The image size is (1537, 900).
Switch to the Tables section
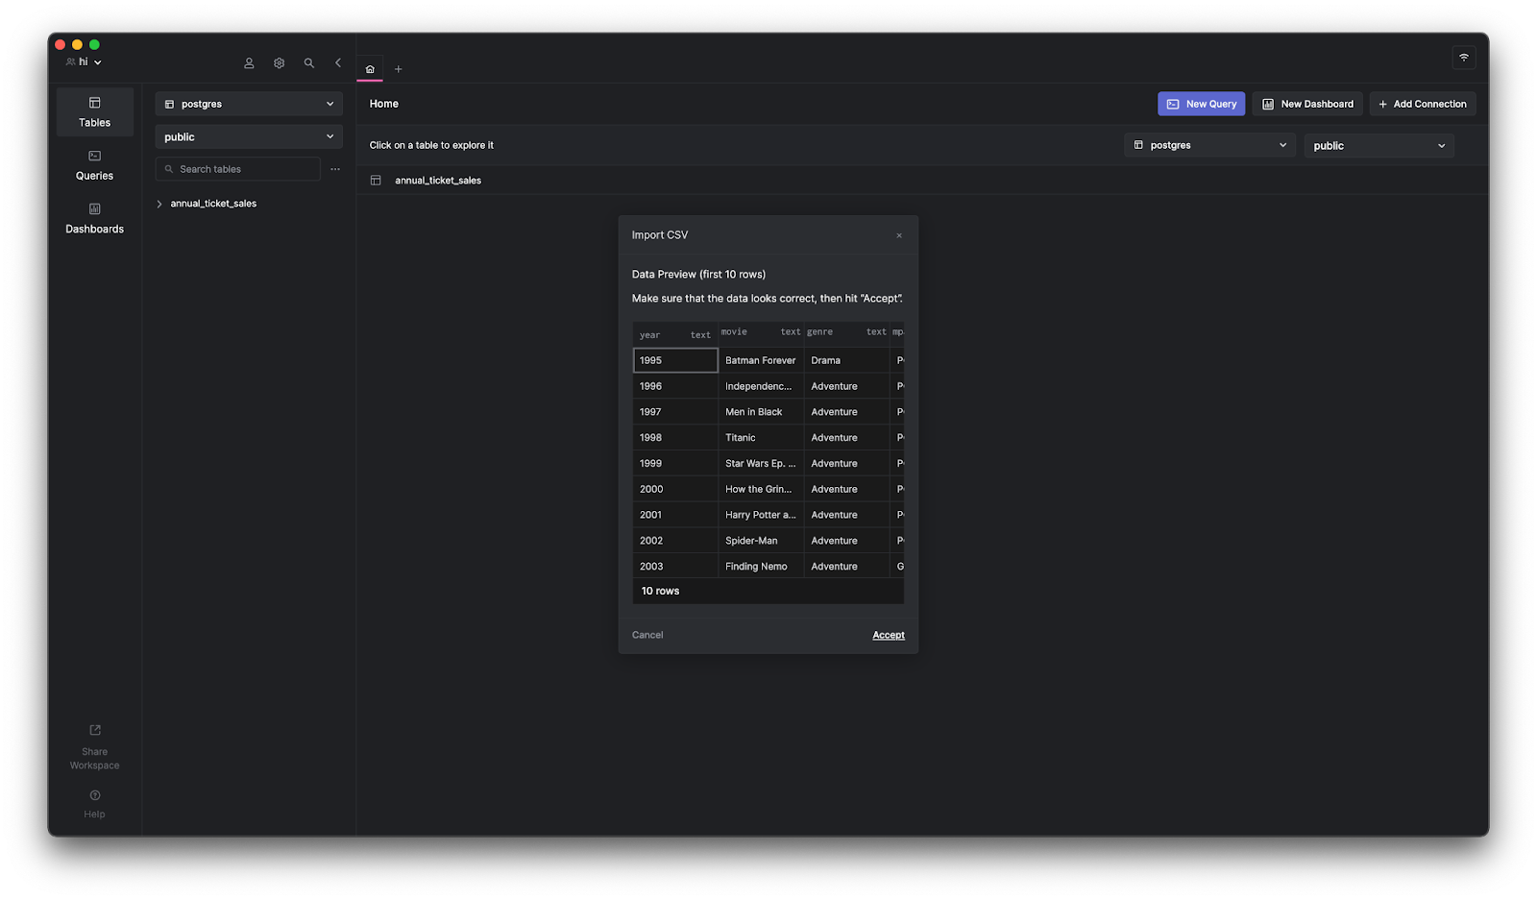(95, 112)
